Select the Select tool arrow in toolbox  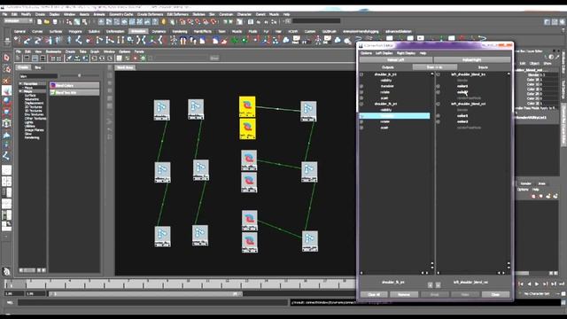click(x=6, y=58)
